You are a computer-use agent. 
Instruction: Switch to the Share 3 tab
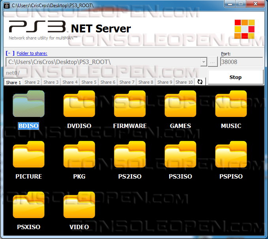(51, 82)
